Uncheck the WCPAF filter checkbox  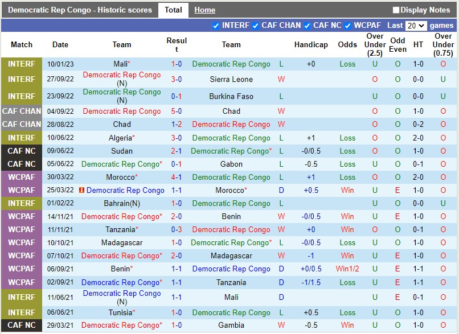click(347, 26)
